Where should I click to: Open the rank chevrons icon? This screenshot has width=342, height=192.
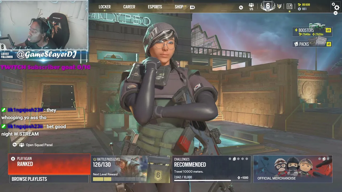(279, 6)
